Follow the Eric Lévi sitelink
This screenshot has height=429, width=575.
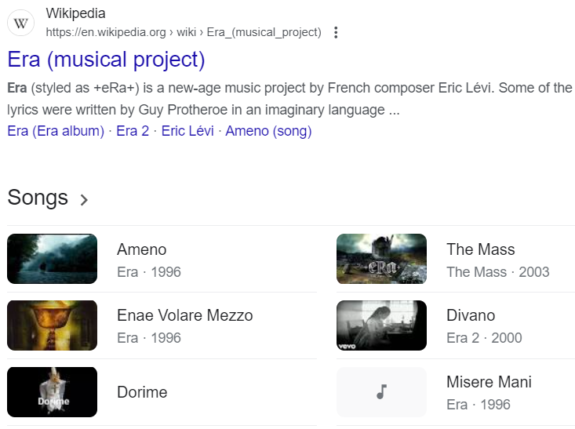(187, 131)
